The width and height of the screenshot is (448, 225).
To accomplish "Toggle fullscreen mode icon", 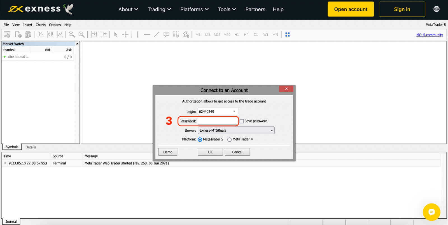I will tap(287, 34).
